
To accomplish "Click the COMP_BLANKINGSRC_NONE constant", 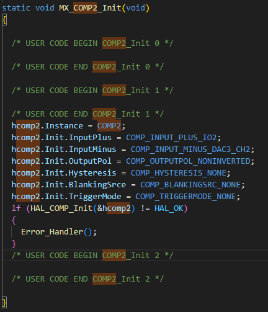I will (x=190, y=185).
